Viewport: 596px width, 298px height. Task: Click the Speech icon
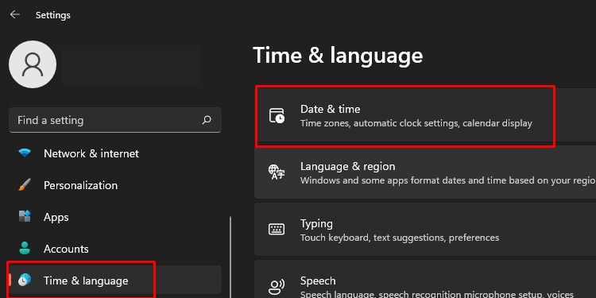[x=277, y=287]
